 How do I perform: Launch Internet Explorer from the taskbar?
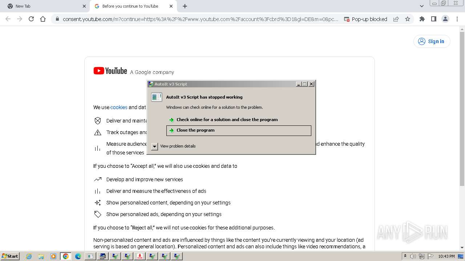(29, 256)
